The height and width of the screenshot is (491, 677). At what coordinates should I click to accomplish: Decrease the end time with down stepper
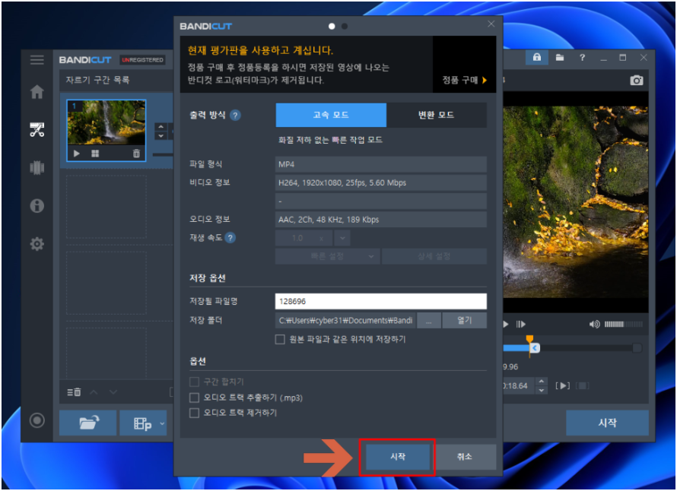click(542, 390)
